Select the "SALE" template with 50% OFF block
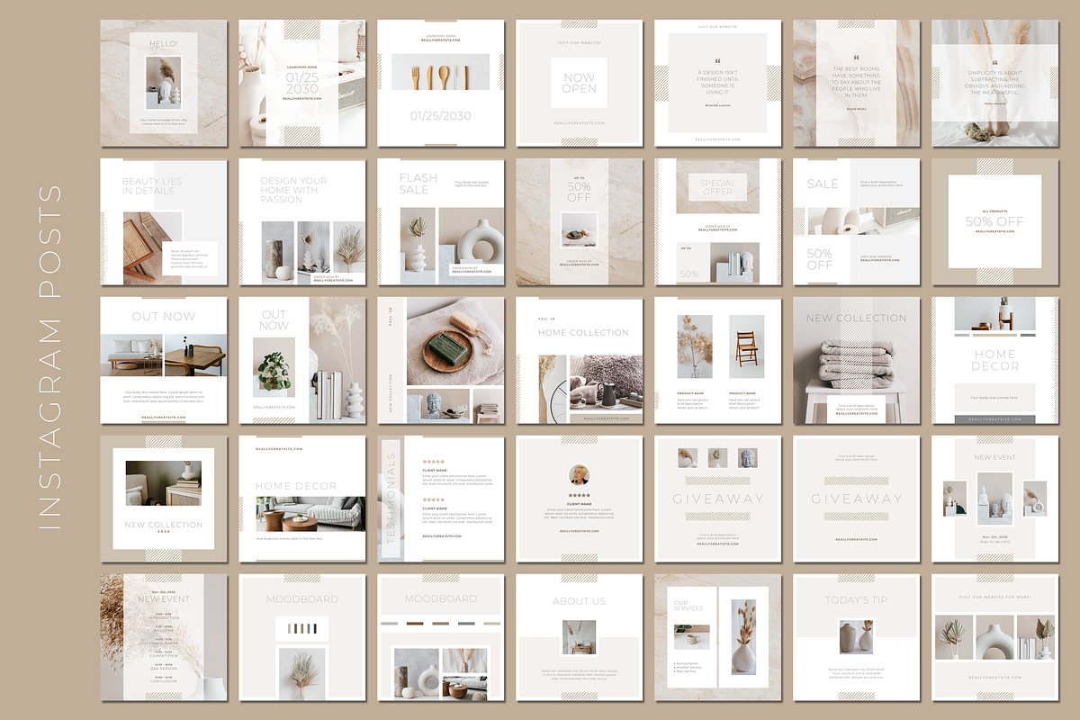1080x720 pixels. click(x=857, y=221)
